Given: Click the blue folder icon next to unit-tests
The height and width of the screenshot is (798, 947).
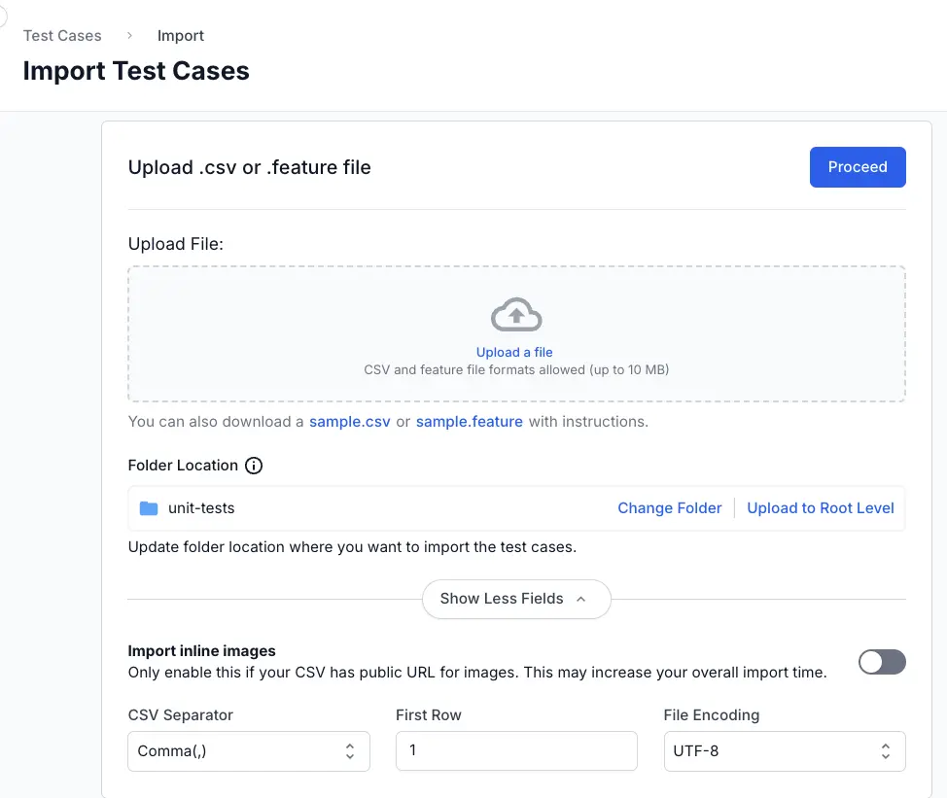Looking at the screenshot, I should [x=149, y=508].
